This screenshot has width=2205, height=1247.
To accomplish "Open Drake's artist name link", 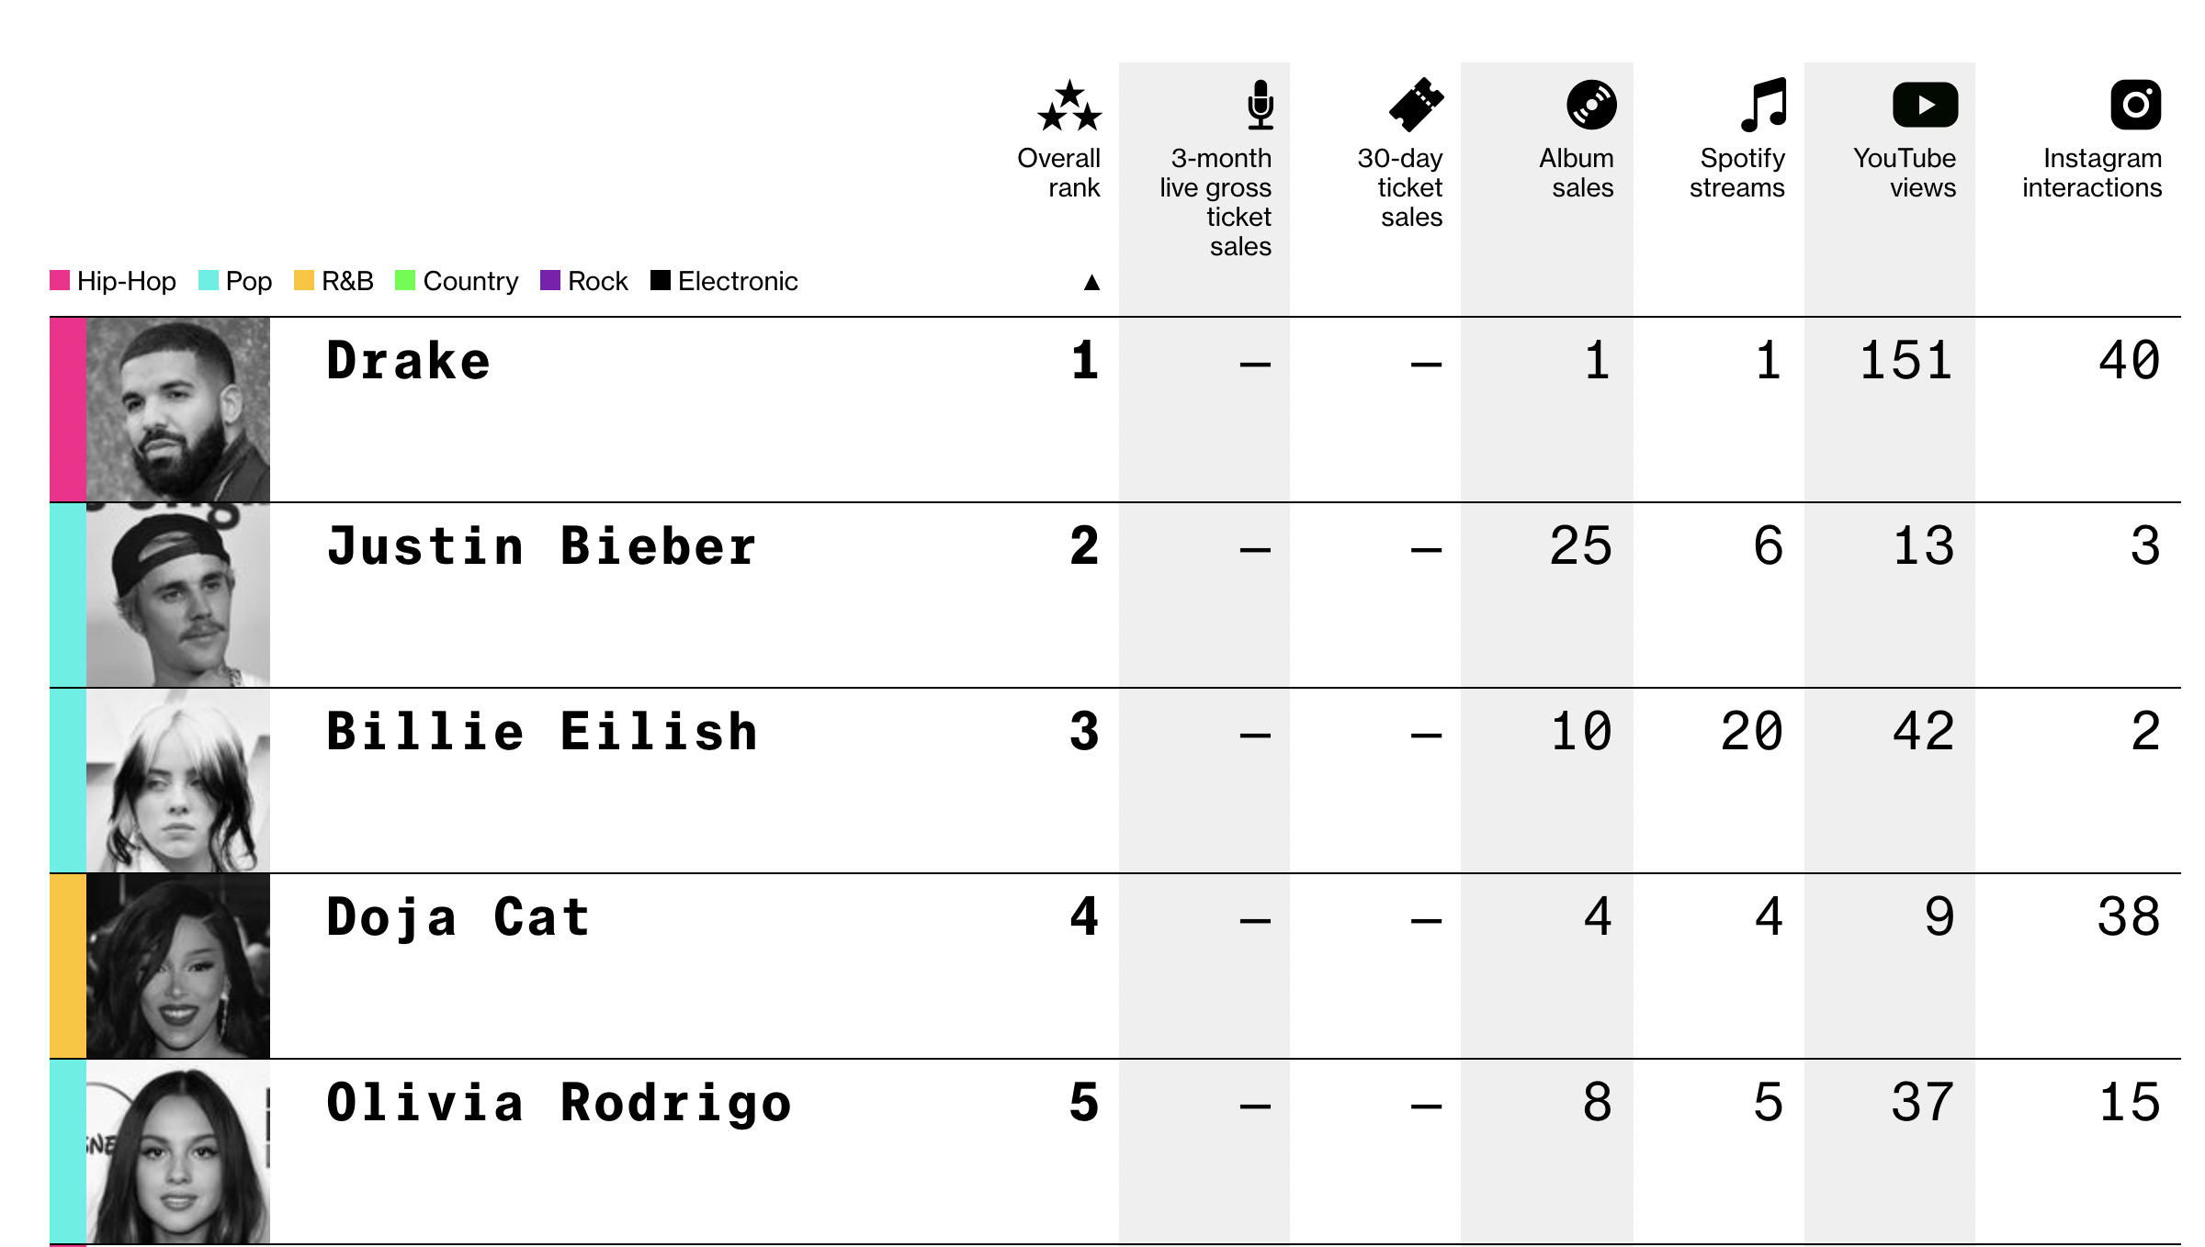I will [408, 360].
